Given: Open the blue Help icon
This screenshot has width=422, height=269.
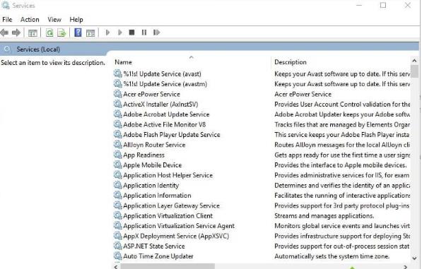Looking at the screenshot, I should [78, 32].
